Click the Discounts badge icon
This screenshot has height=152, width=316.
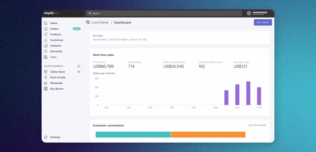(46, 51)
